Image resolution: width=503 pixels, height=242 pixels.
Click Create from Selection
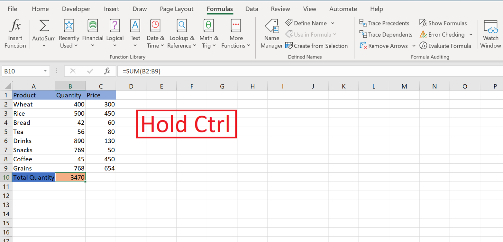pyautogui.click(x=316, y=46)
